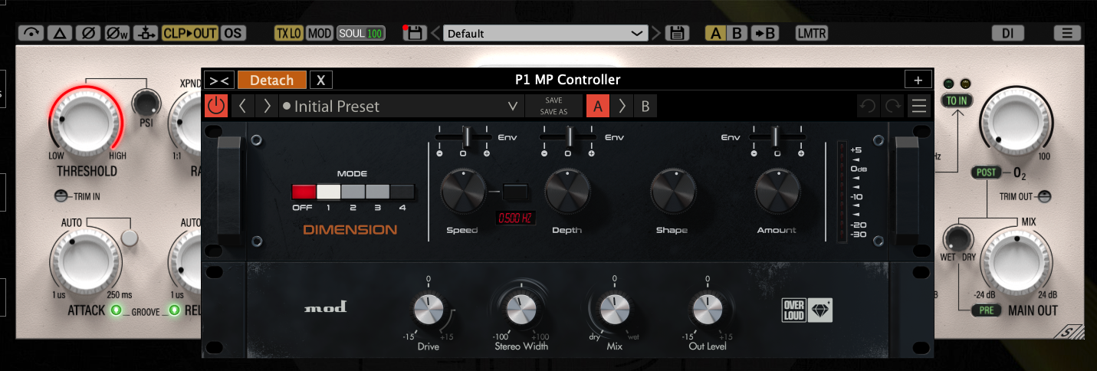Select Dimension mode 4 button

pyautogui.click(x=402, y=192)
